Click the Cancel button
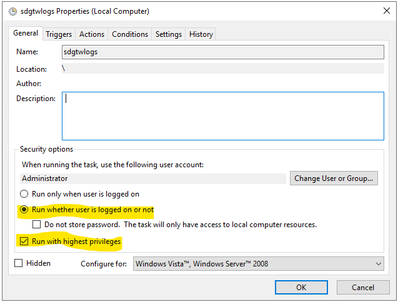Screen dimensions: 398x302 tap(363, 288)
